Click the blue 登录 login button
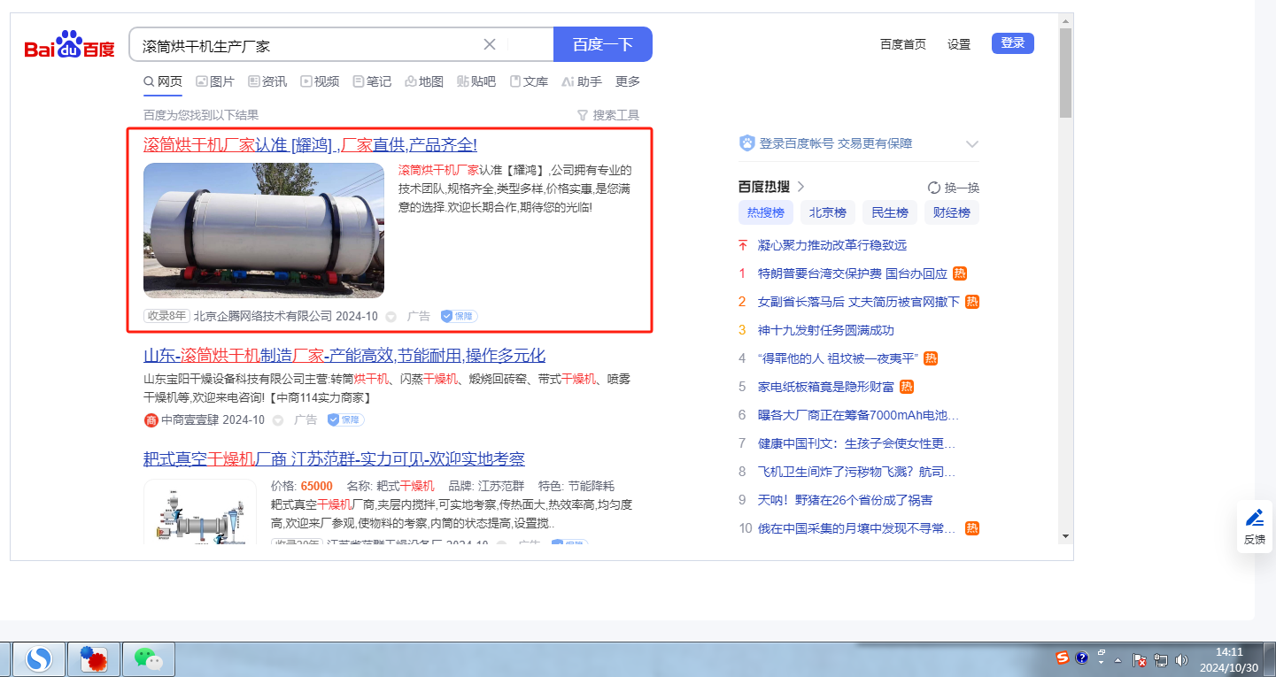1276x677 pixels. tap(1012, 43)
